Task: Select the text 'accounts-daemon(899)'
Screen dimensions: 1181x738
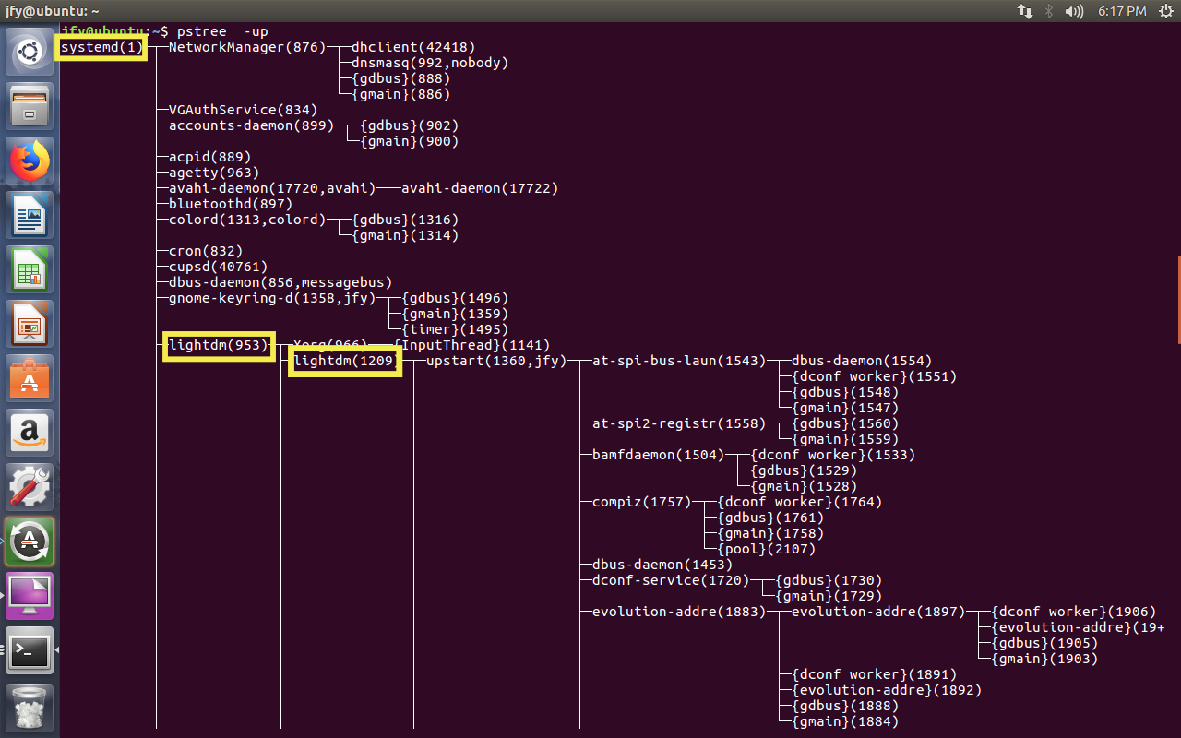Action: point(251,125)
